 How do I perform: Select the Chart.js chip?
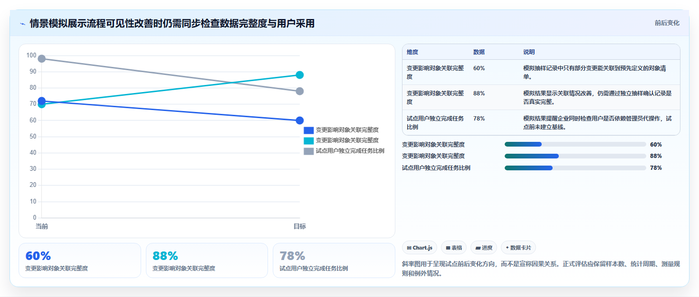point(420,248)
